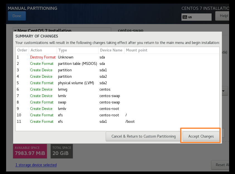Select the '/' mount point cell

pos(126,115)
